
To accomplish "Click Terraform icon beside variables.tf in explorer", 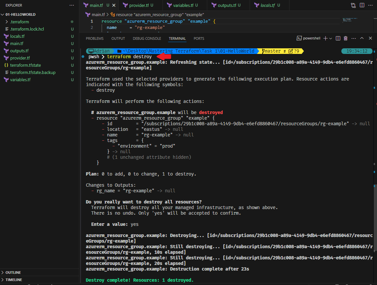I will point(7,80).
